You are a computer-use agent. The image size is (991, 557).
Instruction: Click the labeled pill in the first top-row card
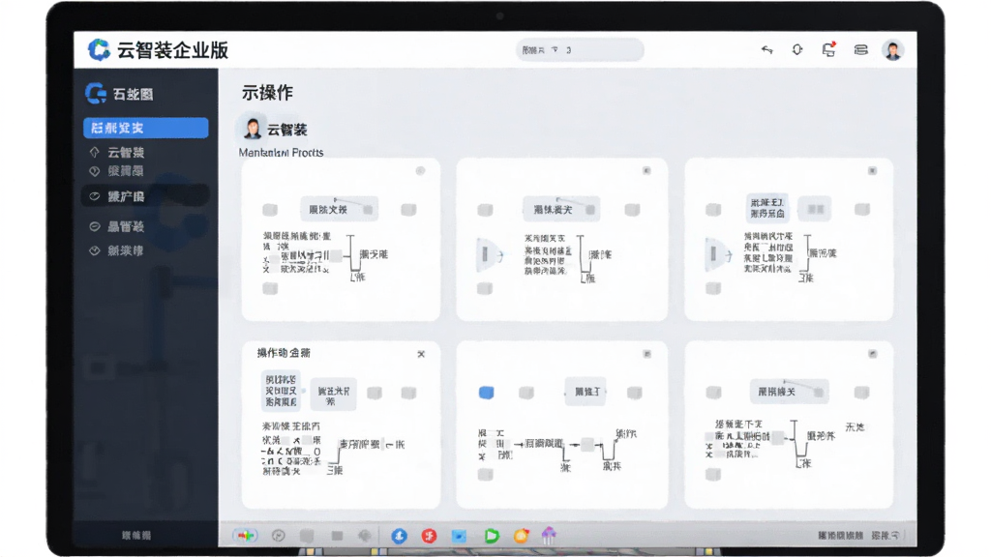point(340,210)
